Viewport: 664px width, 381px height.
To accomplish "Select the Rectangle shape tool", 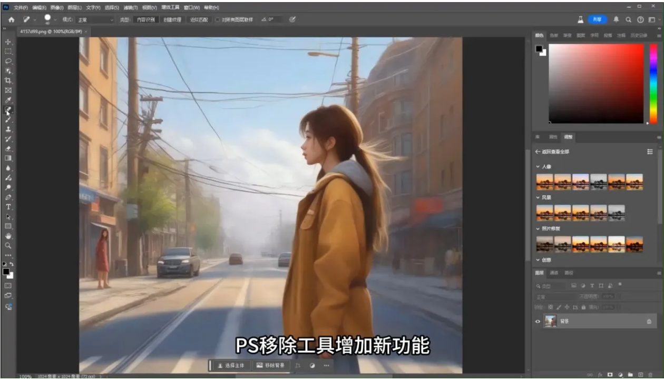I will click(x=8, y=226).
